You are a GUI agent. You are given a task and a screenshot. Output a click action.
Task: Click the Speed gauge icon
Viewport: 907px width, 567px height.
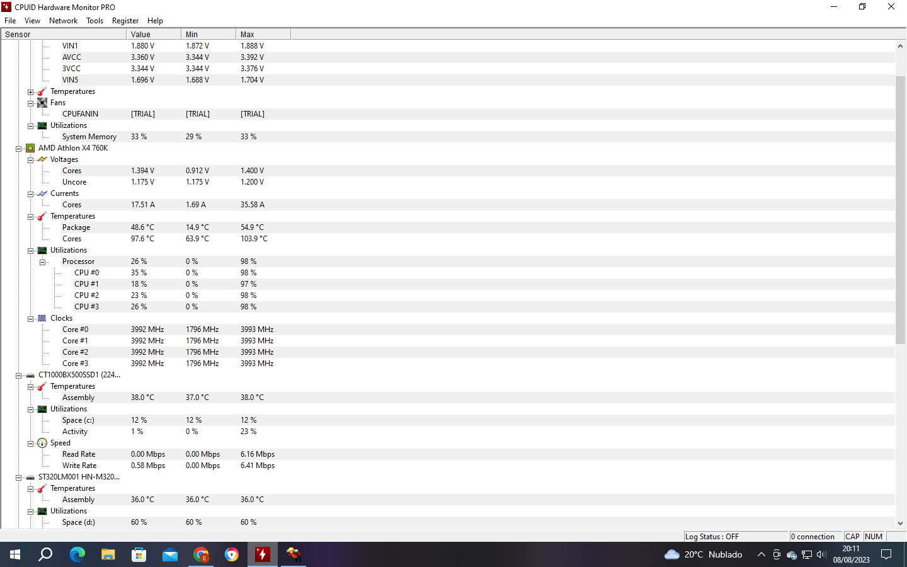point(42,443)
